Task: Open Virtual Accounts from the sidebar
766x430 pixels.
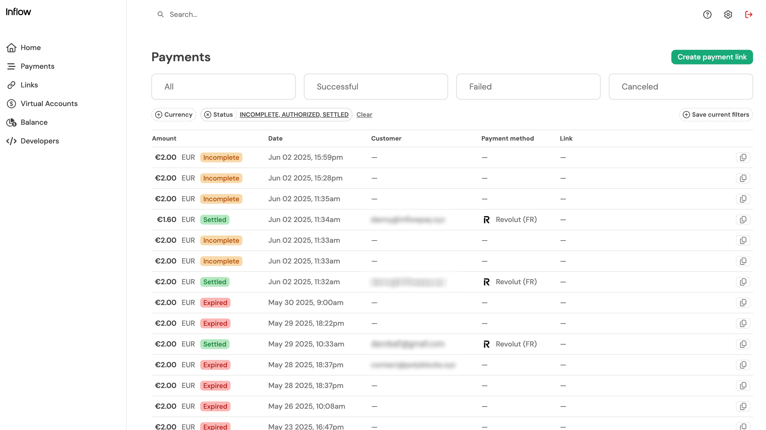Action: coord(49,103)
